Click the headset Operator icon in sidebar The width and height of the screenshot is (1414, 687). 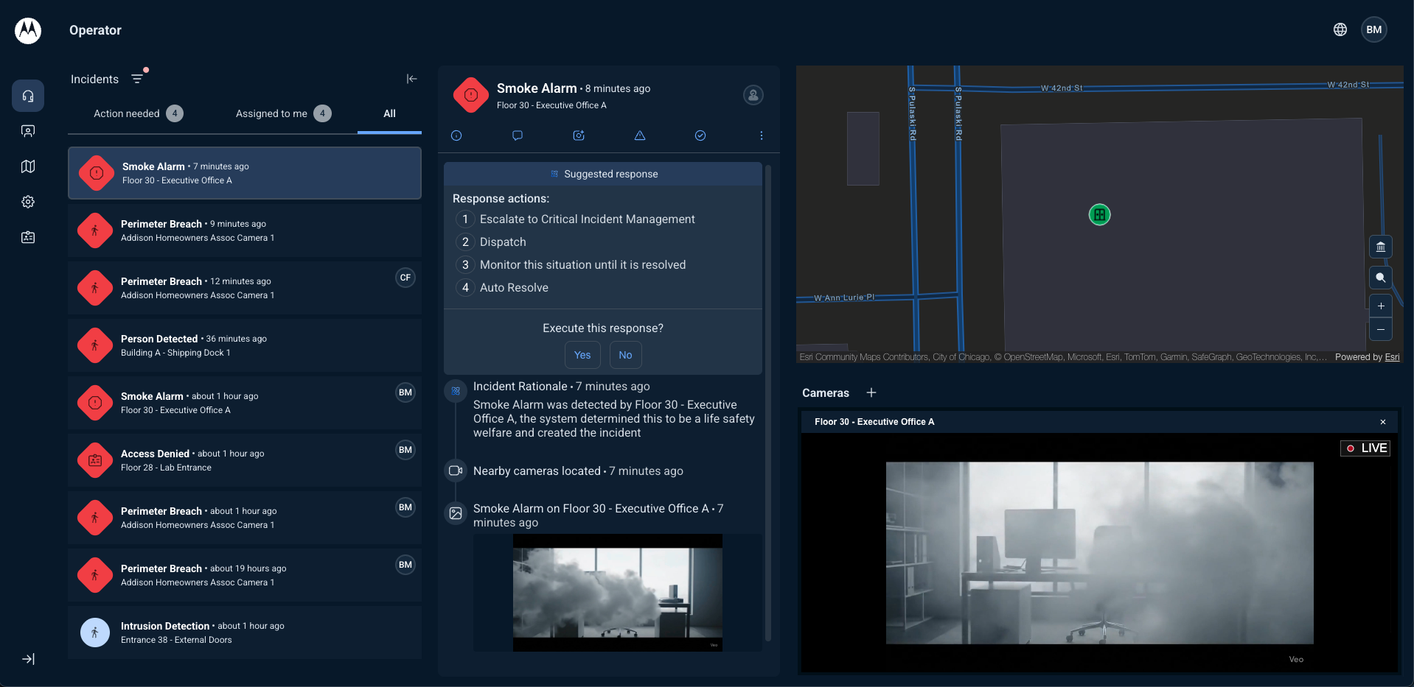pos(28,96)
